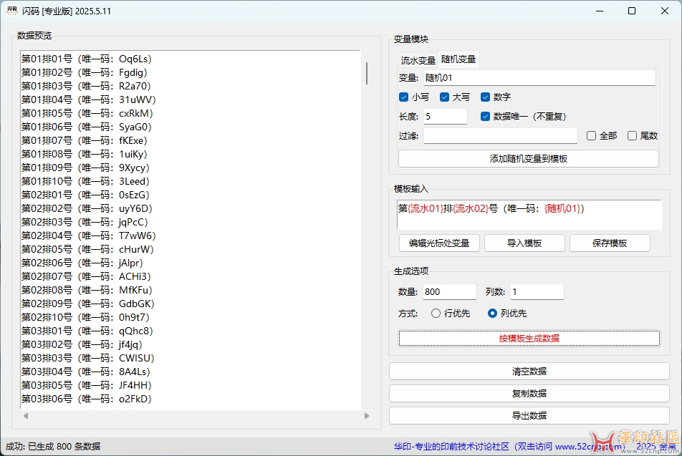Image resolution: width=682 pixels, height=456 pixels.
Task: Click the 长度 input field
Action: click(445, 116)
